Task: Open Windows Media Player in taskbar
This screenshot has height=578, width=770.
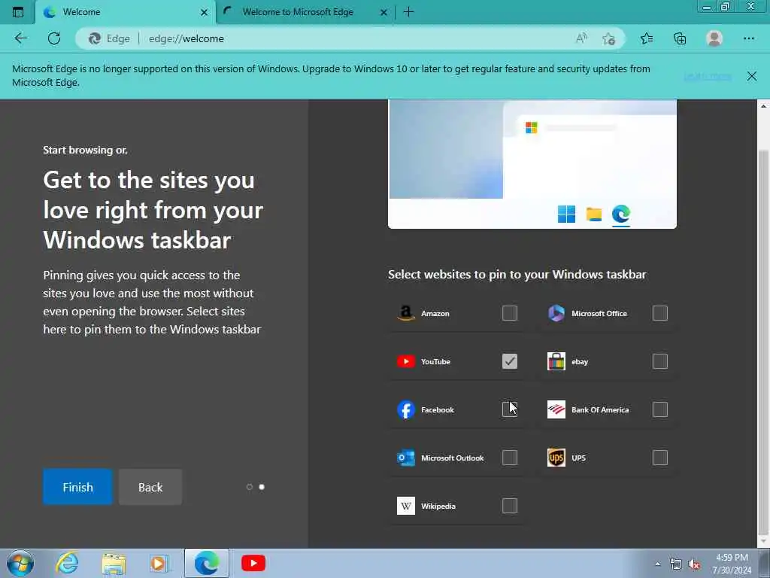Action: (x=159, y=564)
